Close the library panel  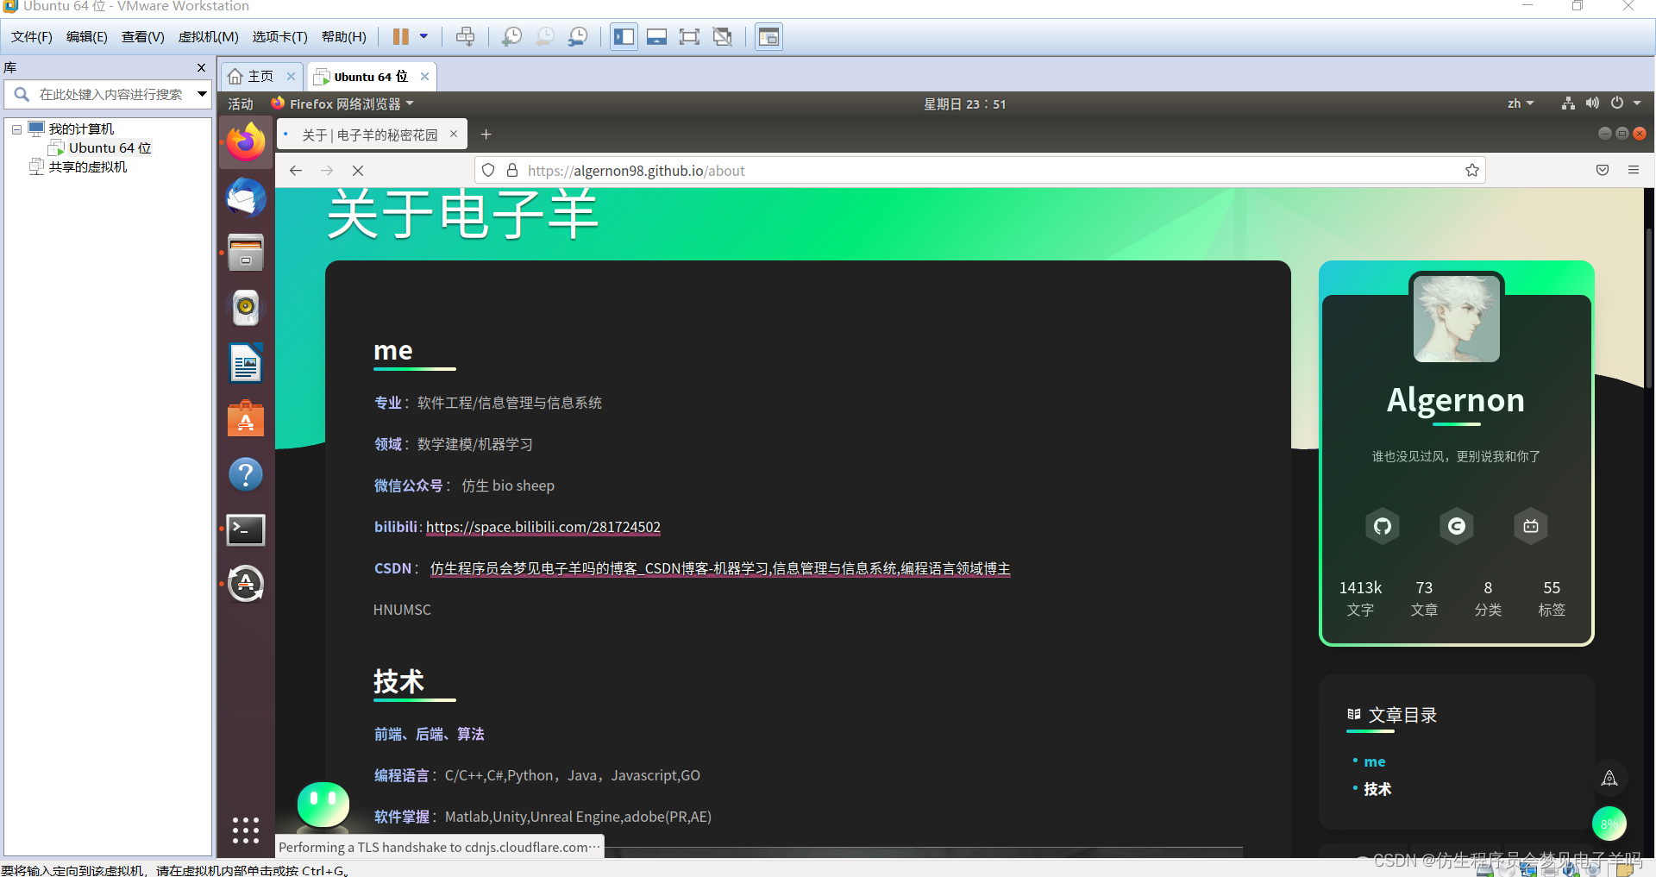[x=201, y=67]
